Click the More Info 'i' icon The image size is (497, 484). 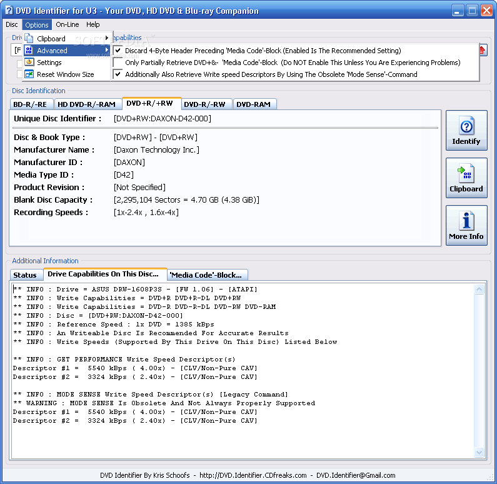tap(466, 221)
